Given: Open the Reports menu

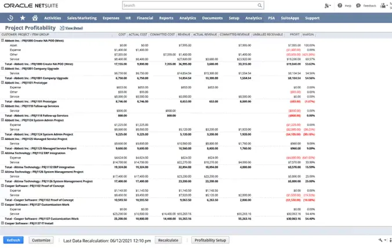Looking at the screenshot, I should (166, 18).
